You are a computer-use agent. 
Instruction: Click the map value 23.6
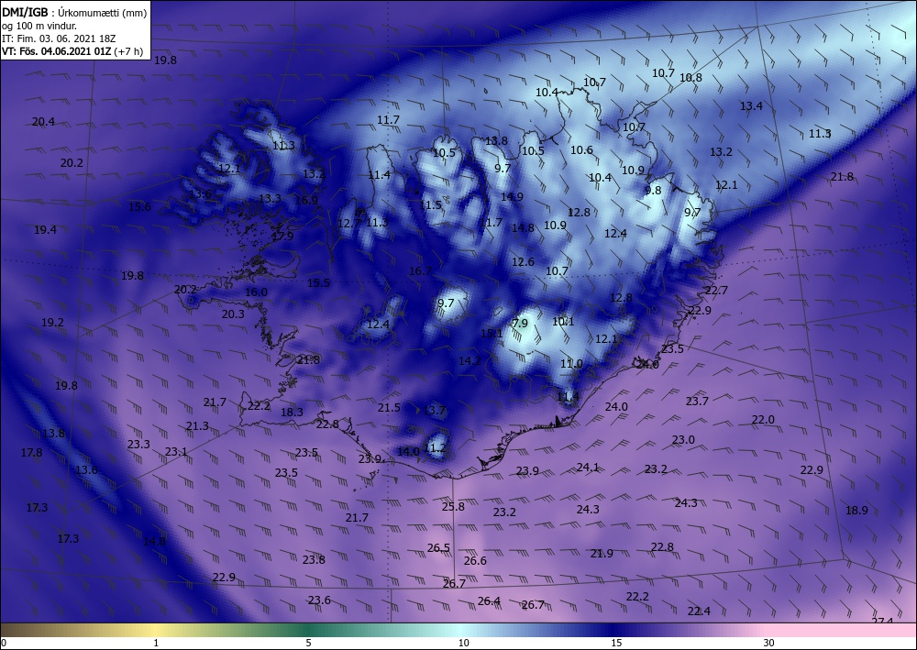(319, 600)
